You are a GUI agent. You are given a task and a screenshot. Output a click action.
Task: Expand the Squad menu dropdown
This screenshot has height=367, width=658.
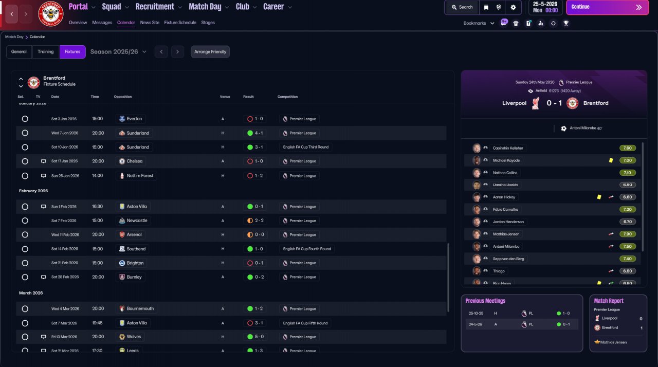pos(126,7)
